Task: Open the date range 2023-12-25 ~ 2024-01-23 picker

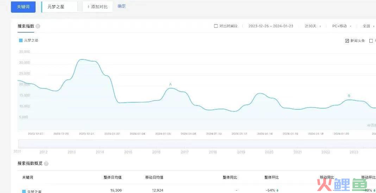Action: click(x=271, y=26)
